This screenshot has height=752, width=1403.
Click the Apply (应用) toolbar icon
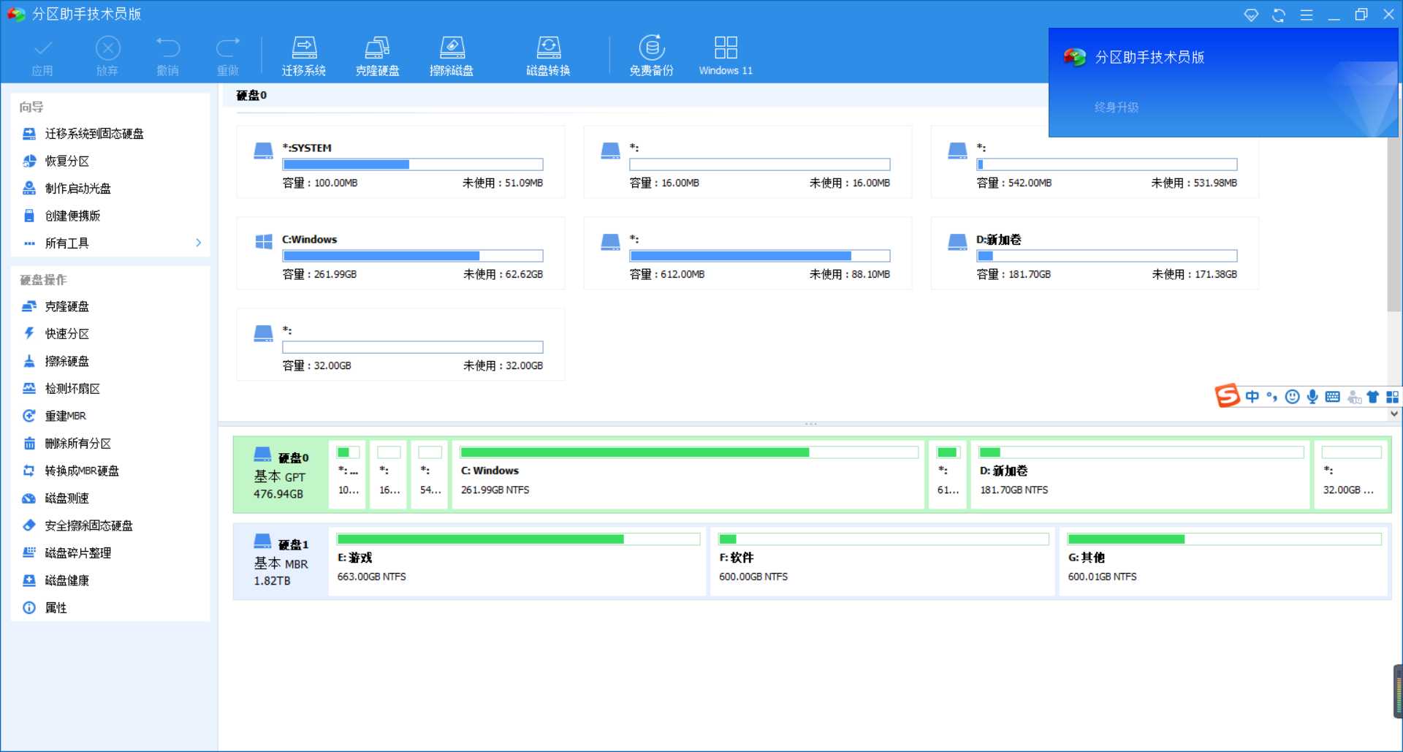(x=42, y=56)
